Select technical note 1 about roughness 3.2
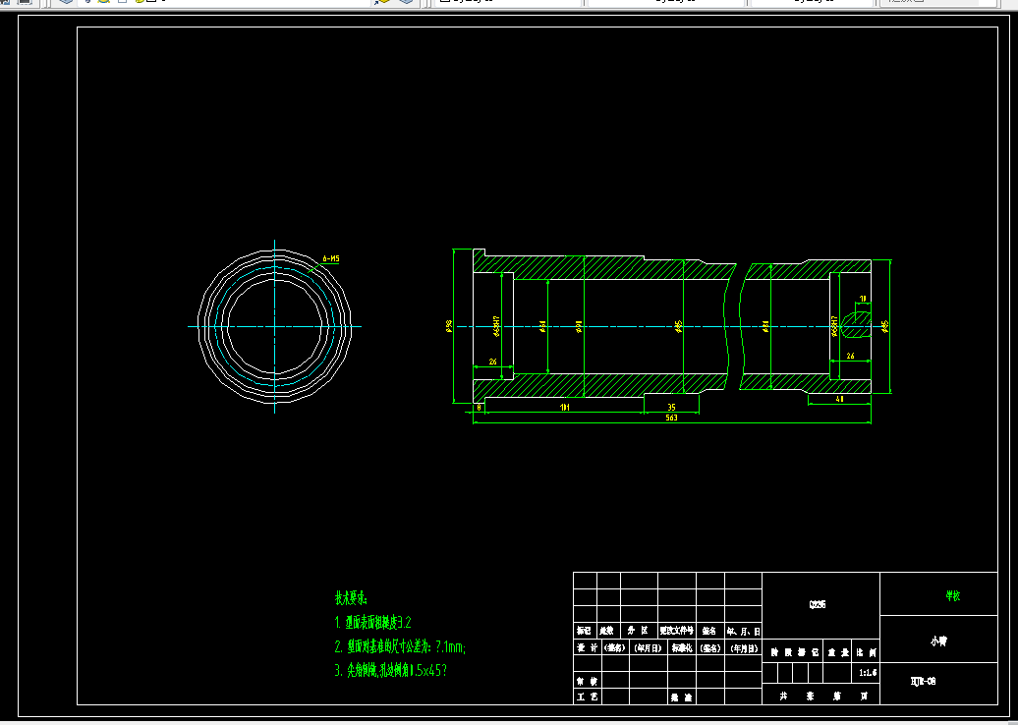1018x725 pixels. click(372, 623)
